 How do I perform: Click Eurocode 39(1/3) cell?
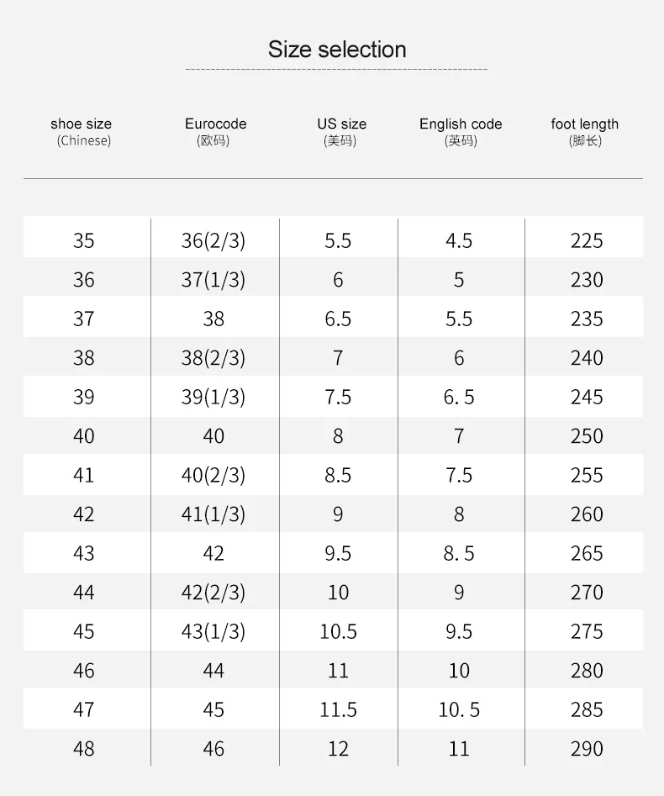point(213,397)
